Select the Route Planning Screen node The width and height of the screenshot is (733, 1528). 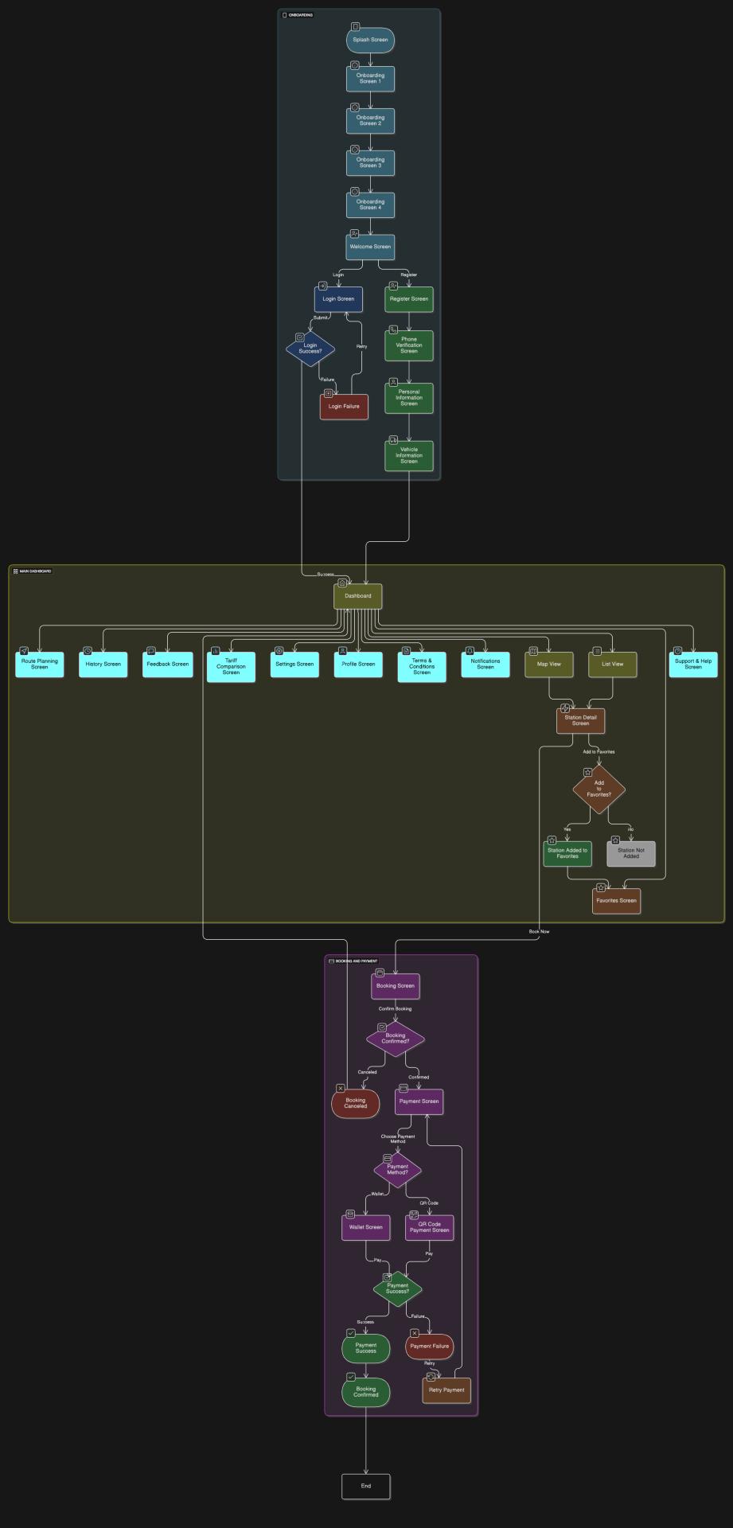40,665
